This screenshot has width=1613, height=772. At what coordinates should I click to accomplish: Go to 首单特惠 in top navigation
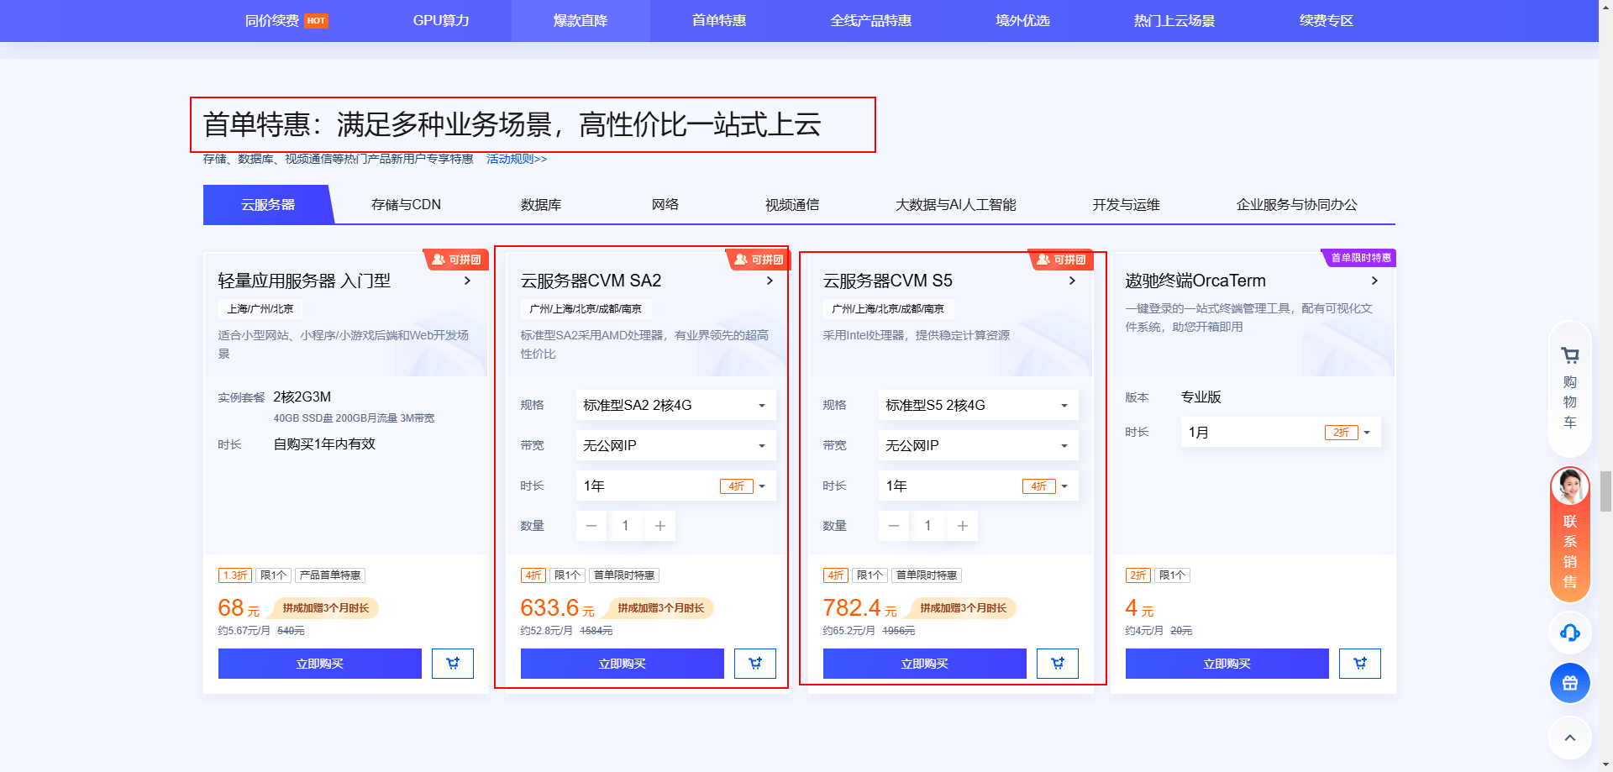point(719,20)
